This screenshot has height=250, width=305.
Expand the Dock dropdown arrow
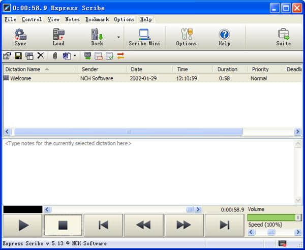pyautogui.click(x=118, y=37)
